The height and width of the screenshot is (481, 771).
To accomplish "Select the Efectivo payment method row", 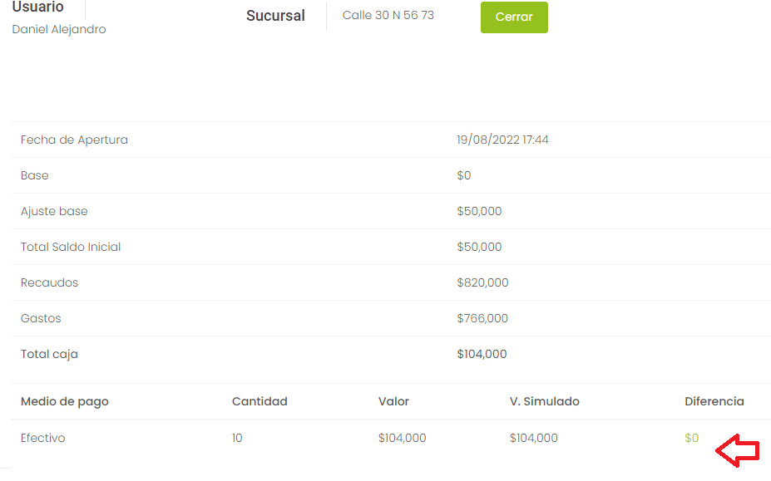I will point(392,438).
